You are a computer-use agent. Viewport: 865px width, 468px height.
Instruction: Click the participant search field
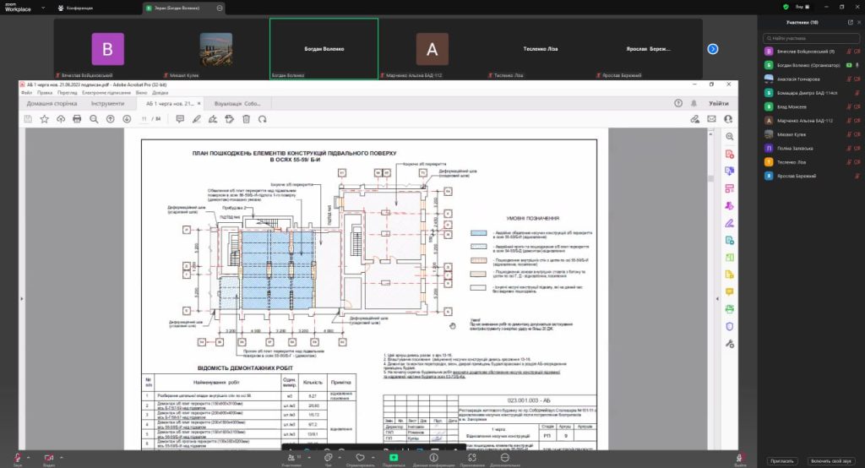[811, 39]
